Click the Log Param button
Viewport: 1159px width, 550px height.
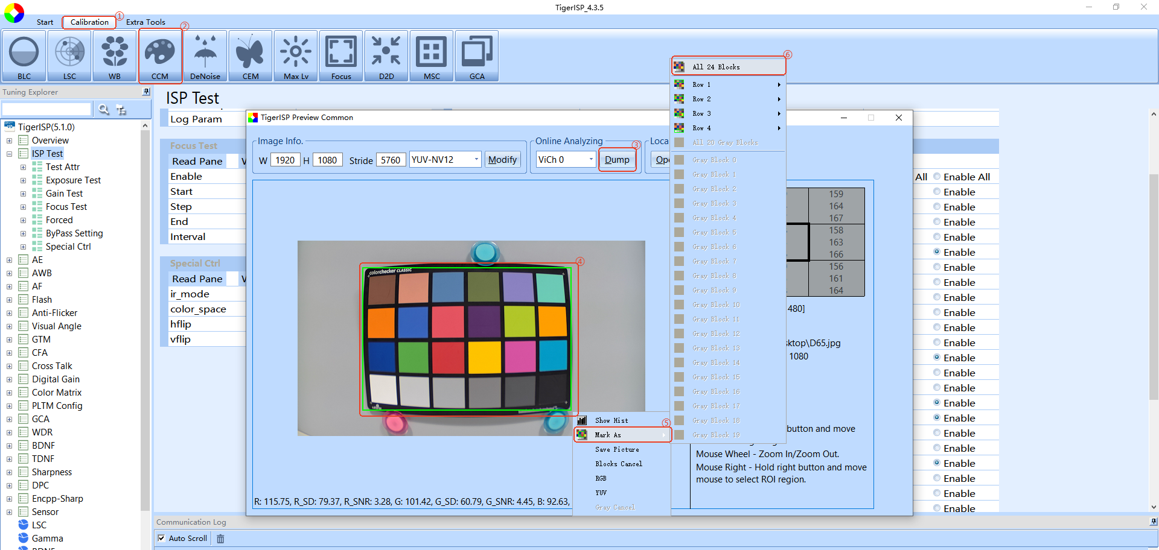click(x=196, y=119)
